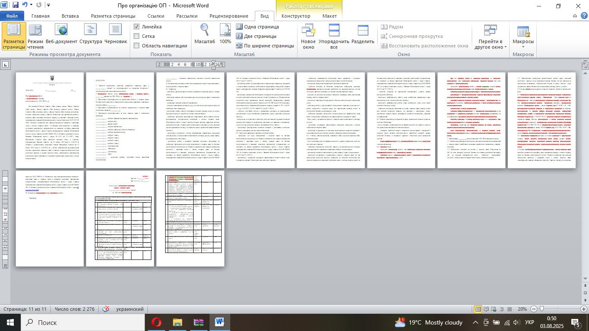Screen dimensions: 589x331
Task: Switch to Структура outline view
Action: (91, 36)
